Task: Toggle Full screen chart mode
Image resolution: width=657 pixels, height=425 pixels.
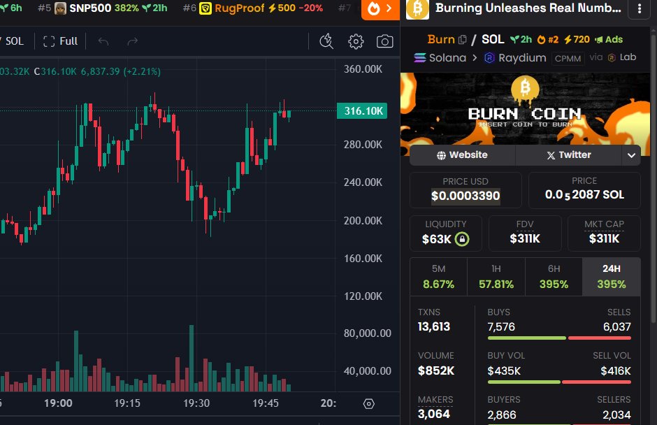Action: pos(60,41)
